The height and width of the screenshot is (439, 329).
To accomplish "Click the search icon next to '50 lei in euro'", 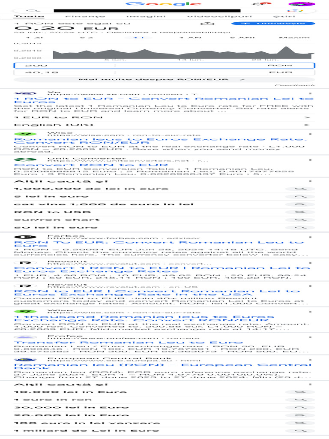I will (300, 228).
